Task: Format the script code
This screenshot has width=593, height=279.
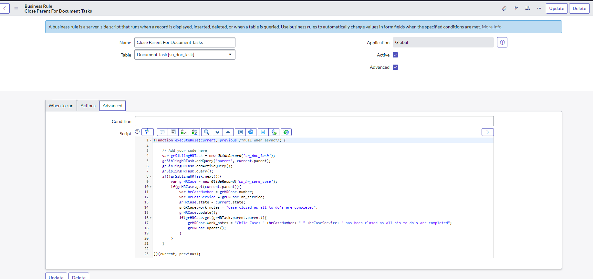Action: click(173, 132)
